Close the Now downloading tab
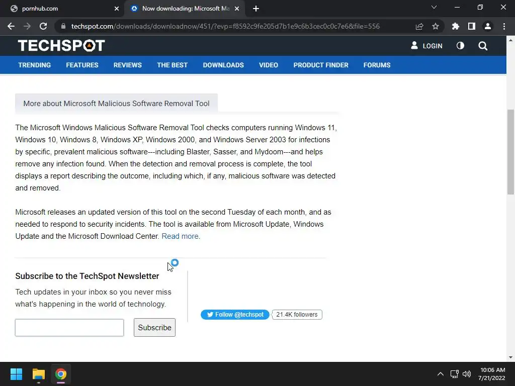This screenshot has width=515, height=386. (x=237, y=9)
